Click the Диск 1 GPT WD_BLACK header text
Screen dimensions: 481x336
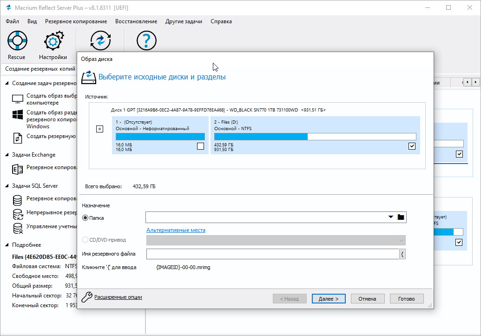pos(218,110)
